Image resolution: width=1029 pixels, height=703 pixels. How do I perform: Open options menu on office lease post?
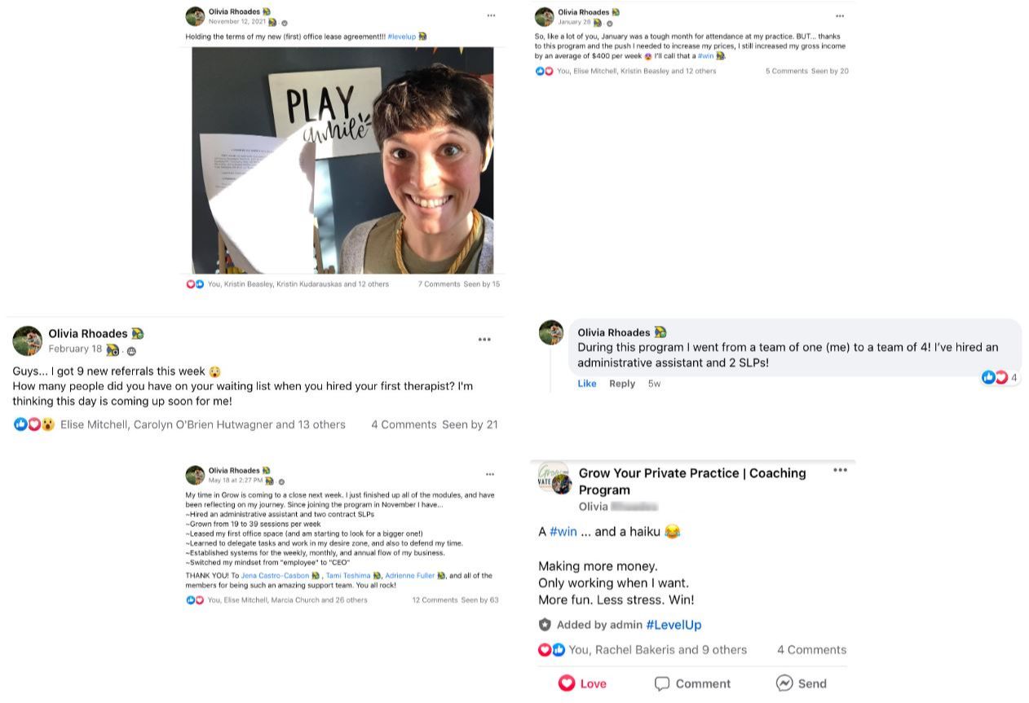click(x=491, y=15)
